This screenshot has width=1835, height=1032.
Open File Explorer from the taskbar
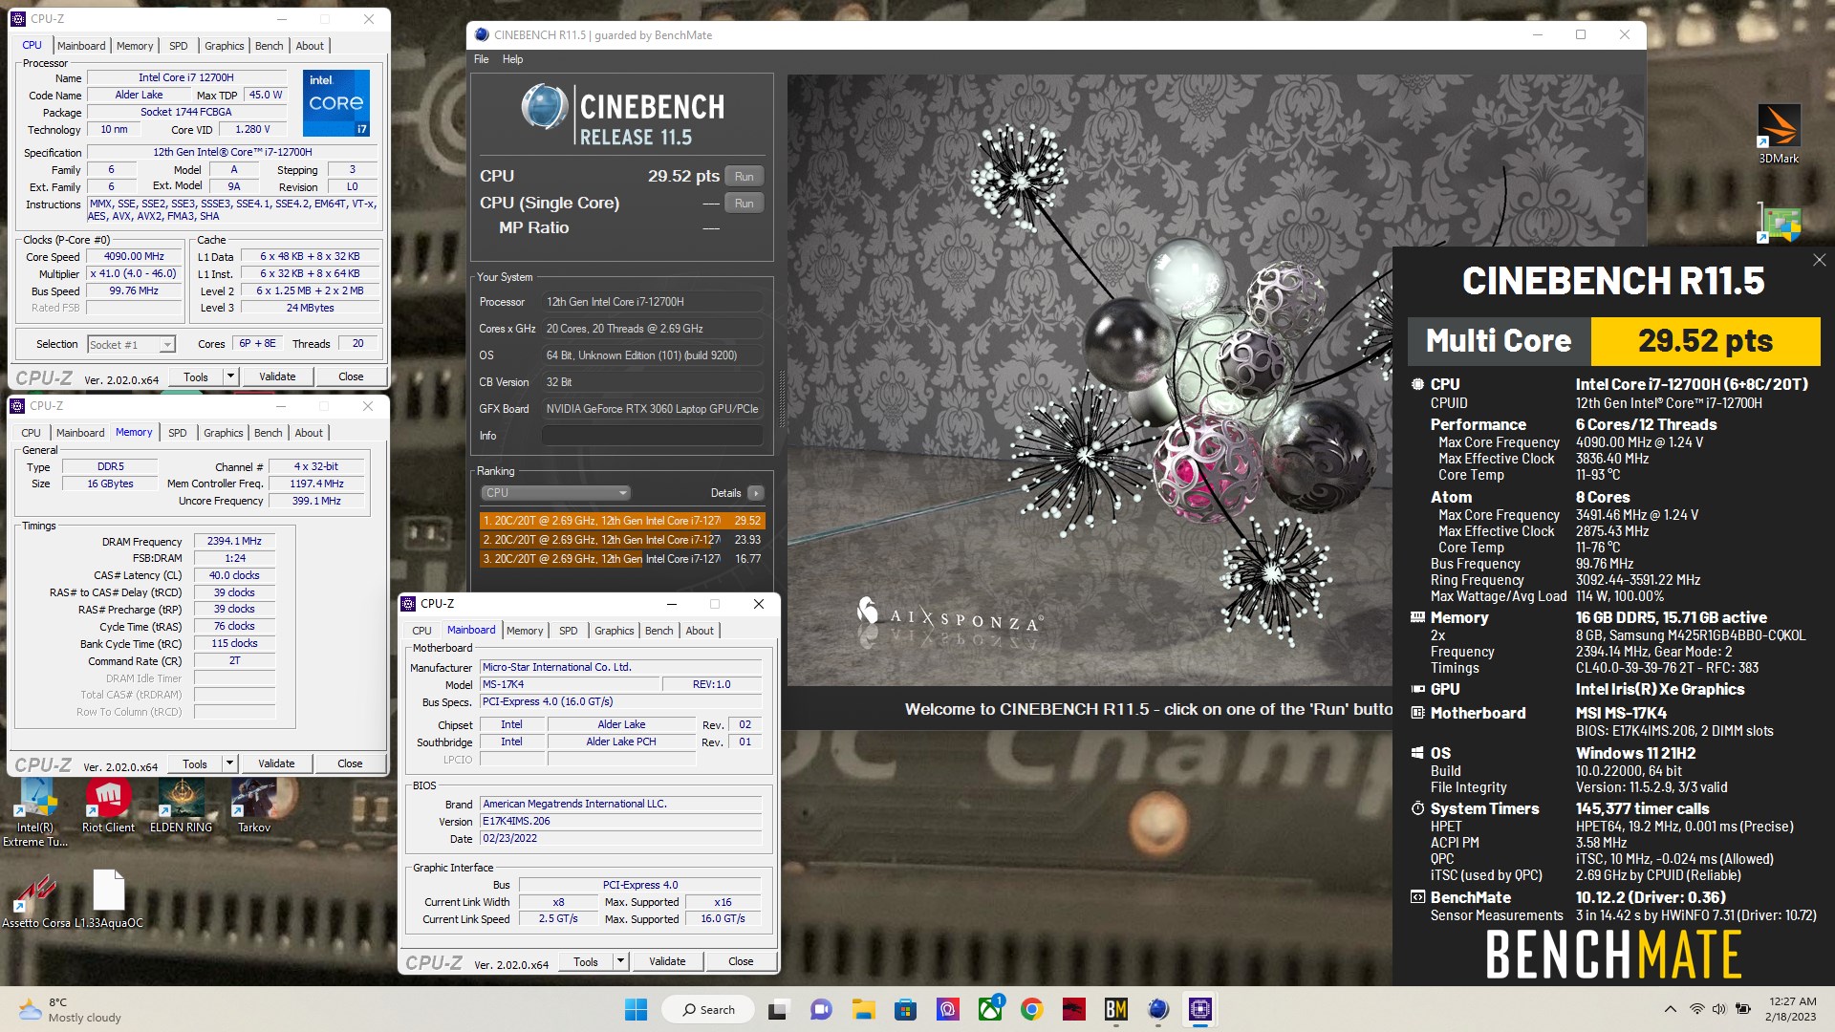pos(863,1009)
